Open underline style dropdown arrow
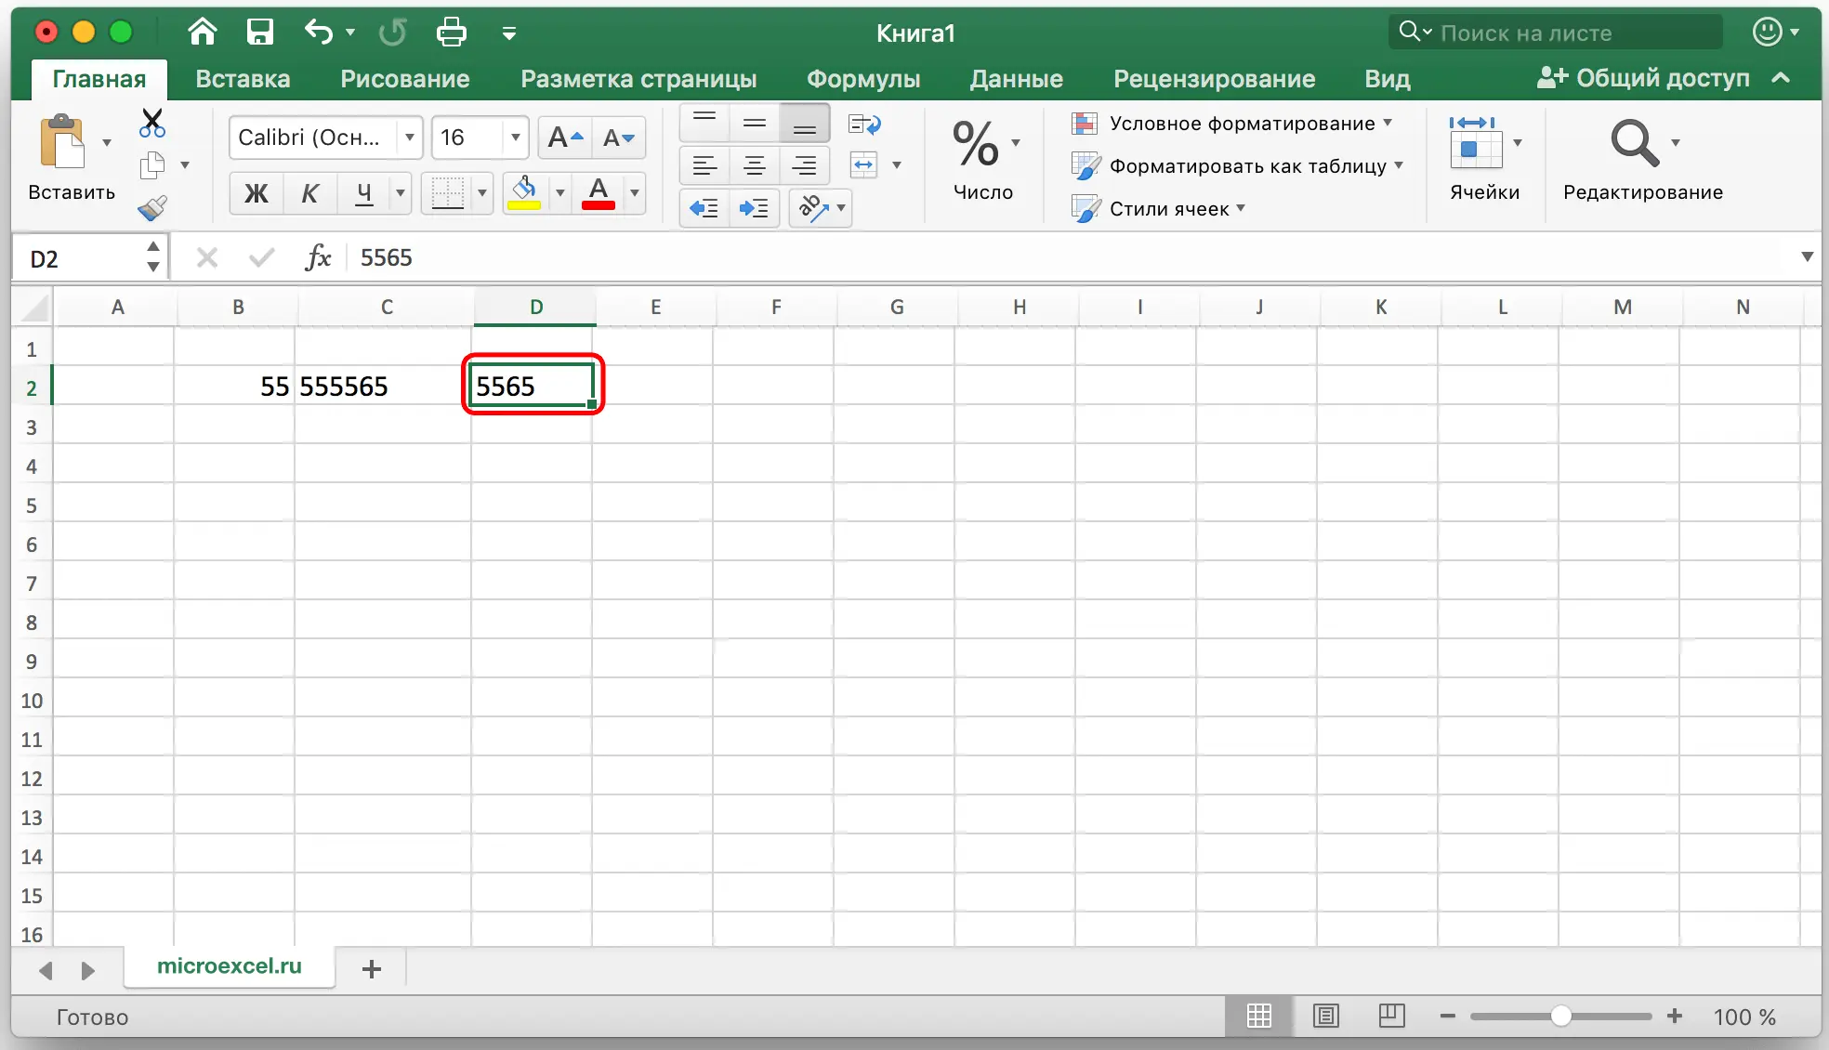The image size is (1829, 1050). tap(401, 193)
